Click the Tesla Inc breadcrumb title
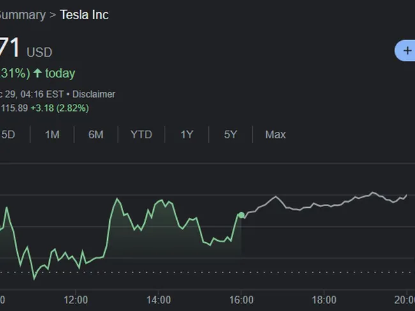 click(x=84, y=15)
